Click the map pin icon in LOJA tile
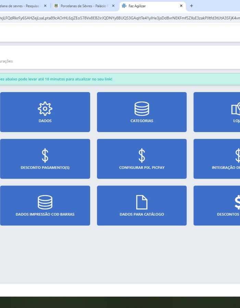This screenshot has width=240, height=308. coord(236,108)
